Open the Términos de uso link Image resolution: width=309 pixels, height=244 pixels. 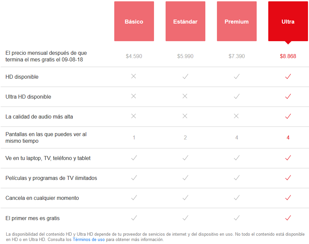point(89,239)
